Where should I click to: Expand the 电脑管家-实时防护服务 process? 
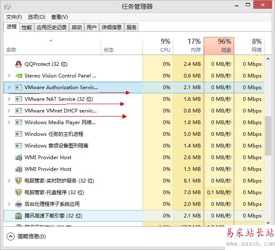click(x=10, y=180)
